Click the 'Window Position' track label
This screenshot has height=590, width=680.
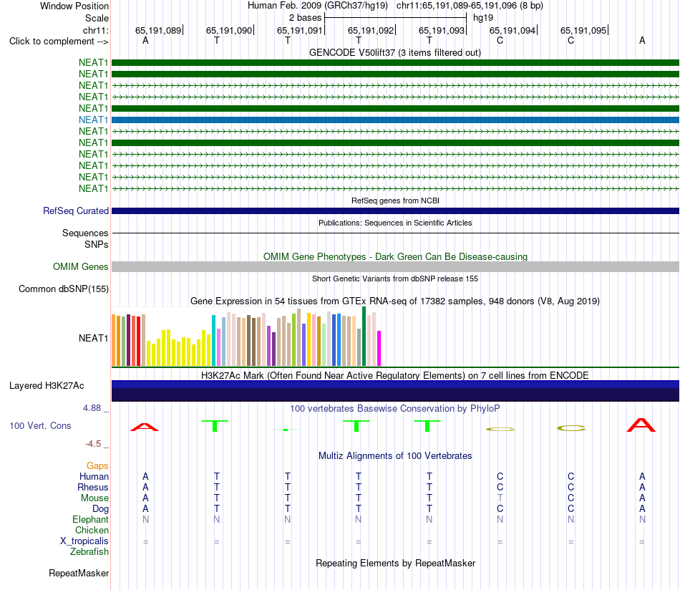pyautogui.click(x=74, y=6)
